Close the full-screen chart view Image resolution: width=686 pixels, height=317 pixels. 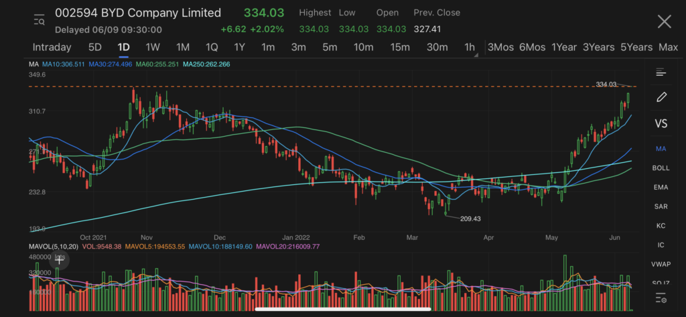tap(664, 21)
